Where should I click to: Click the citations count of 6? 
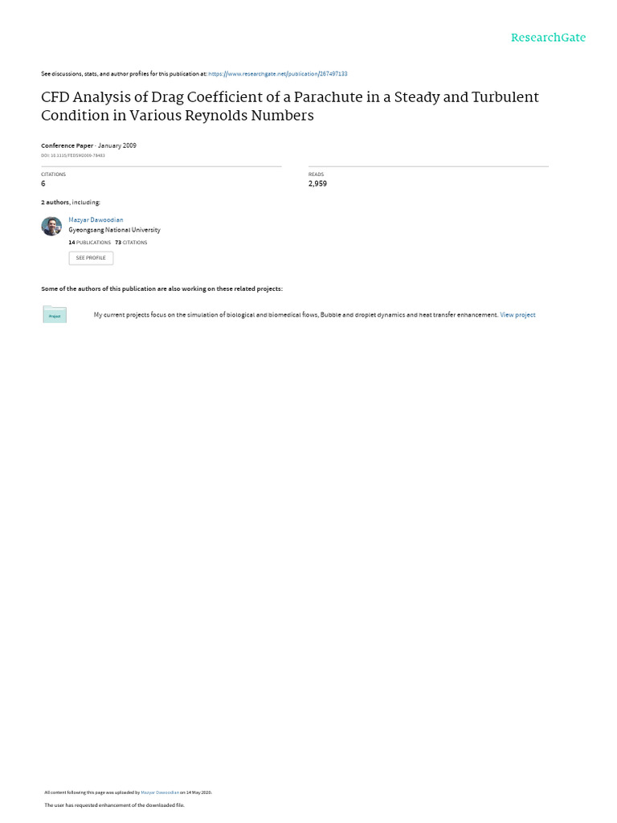point(43,184)
